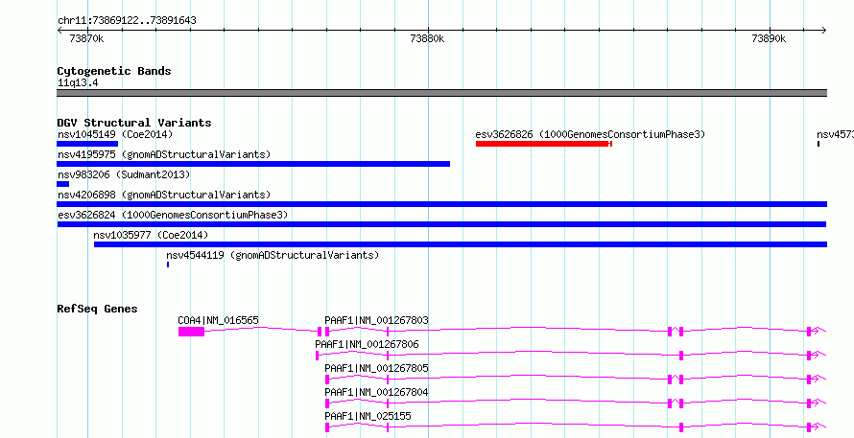Select the esv3626824 full-width blue bar
Screen dimensions: 854x438
(x=441, y=224)
